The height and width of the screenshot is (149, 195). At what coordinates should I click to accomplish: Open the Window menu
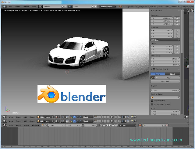click(26, 7)
